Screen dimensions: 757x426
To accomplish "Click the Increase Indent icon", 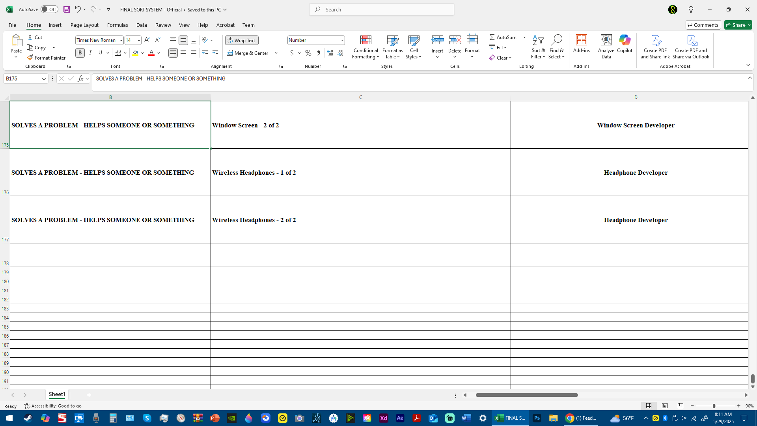I will pos(215,53).
